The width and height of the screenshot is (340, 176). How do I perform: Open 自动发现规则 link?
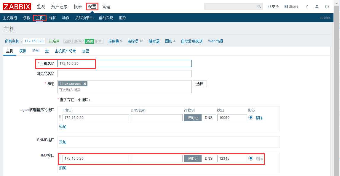click(x=192, y=41)
